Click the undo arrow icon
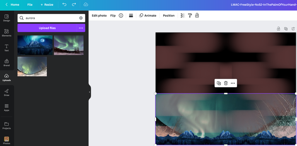297x146 pixels. [x=65, y=4]
